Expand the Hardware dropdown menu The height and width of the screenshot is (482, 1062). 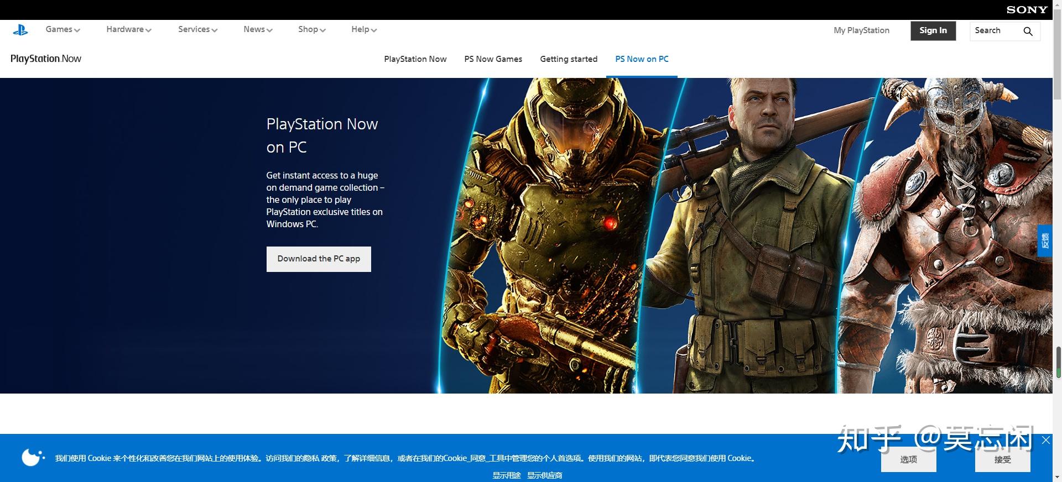coord(129,29)
